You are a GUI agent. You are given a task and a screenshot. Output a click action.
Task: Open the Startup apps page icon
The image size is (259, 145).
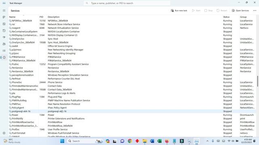pyautogui.click(x=4, y=37)
